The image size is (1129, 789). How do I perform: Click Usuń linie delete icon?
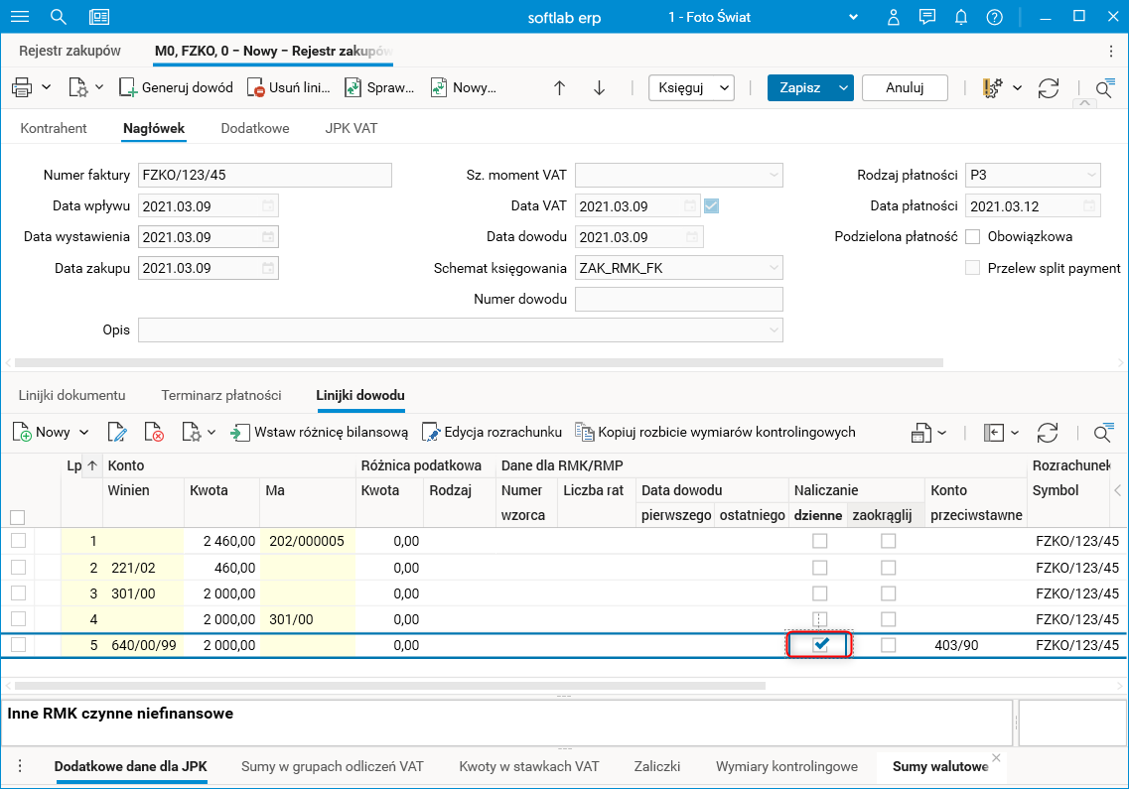(255, 87)
